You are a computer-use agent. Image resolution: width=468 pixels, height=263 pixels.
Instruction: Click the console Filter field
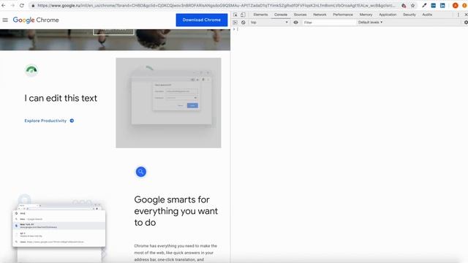point(329,23)
